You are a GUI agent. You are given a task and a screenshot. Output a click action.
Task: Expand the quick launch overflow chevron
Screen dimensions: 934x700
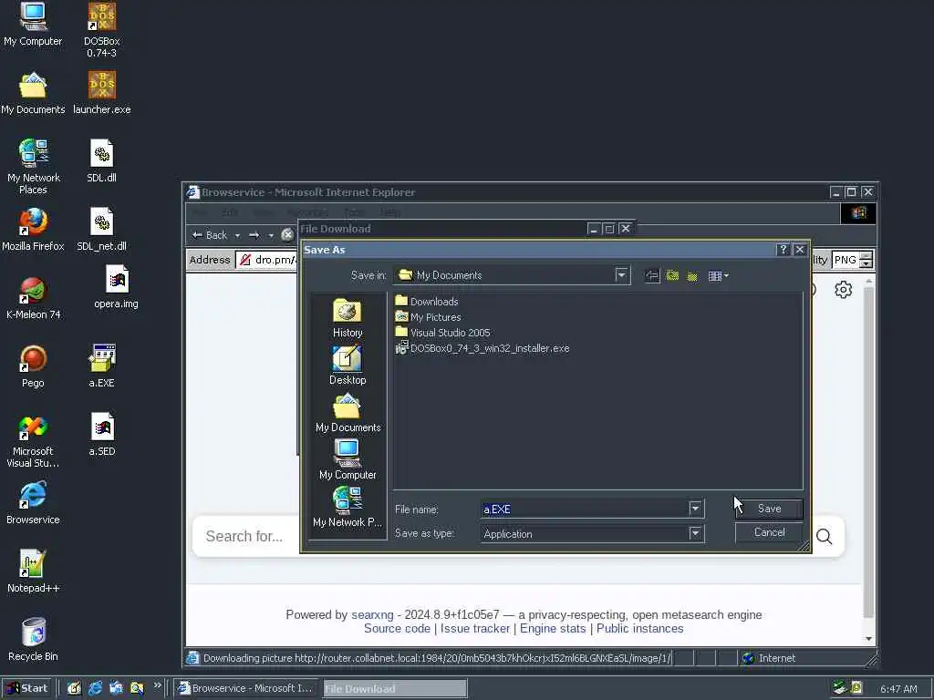[x=157, y=685]
